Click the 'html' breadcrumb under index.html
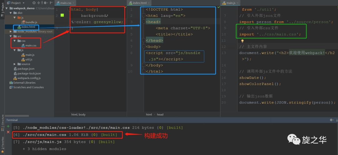The width and height of the screenshot is (338, 155). point(149,114)
